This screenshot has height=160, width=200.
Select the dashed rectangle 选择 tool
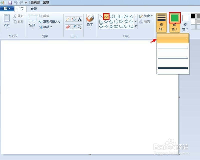point(32,18)
